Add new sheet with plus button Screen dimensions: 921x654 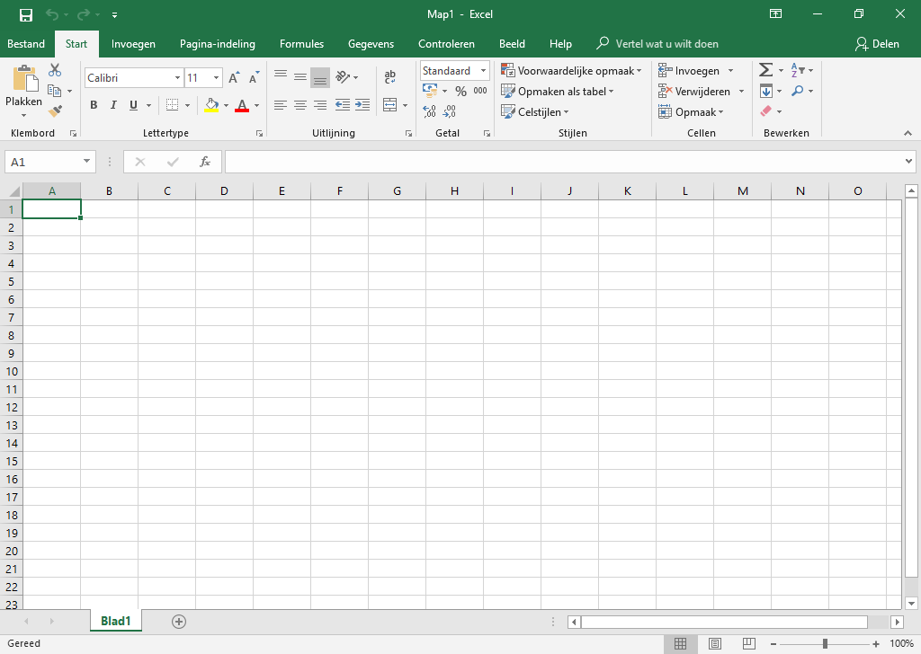click(x=179, y=622)
